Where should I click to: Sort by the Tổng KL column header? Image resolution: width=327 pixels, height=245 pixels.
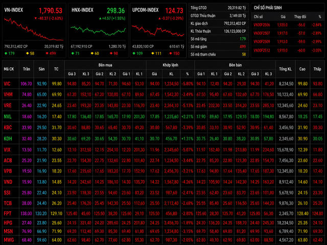[285, 69]
